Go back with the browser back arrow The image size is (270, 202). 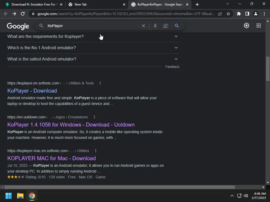point(6,14)
